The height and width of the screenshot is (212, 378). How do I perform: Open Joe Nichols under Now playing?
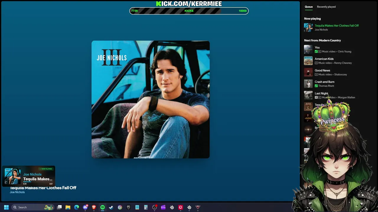tap(321, 30)
